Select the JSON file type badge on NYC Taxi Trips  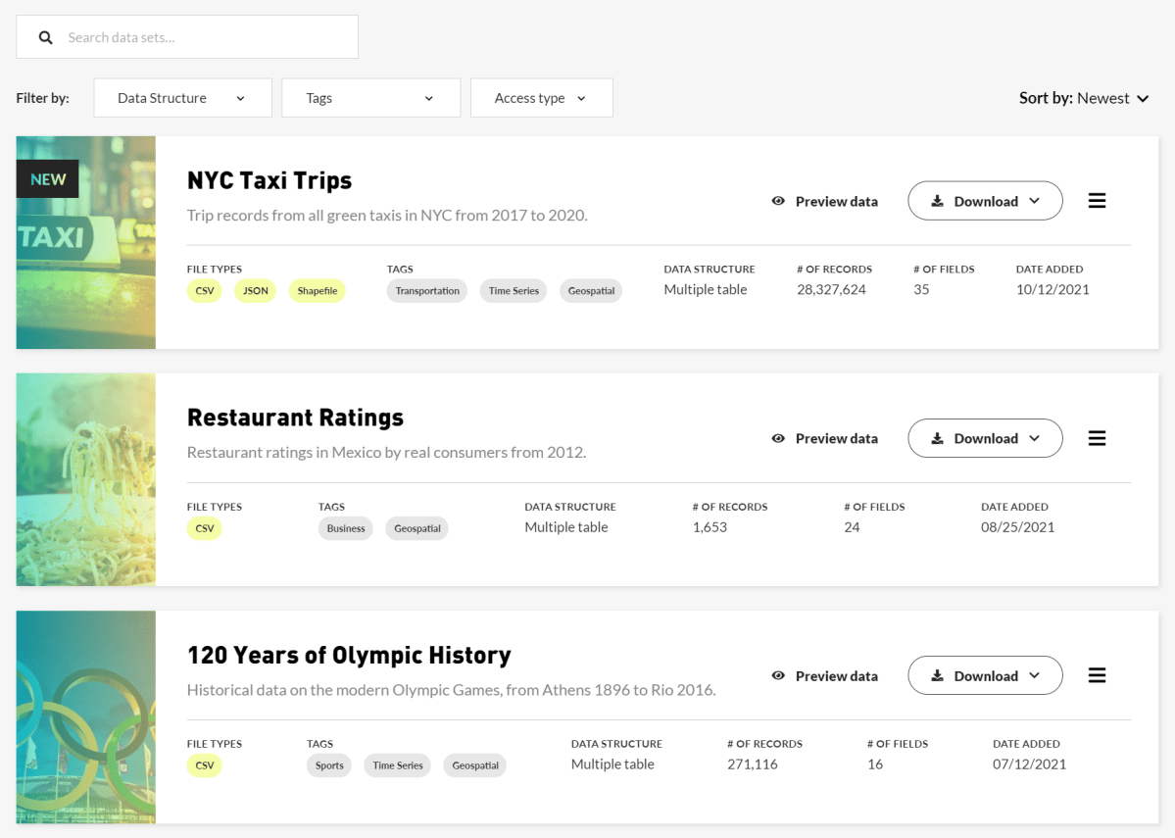click(x=255, y=290)
